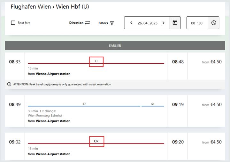Screen dimensions: 230x162
Task: Click Wien Rennweg Bahnhst change text
Action: [x=45, y=116]
